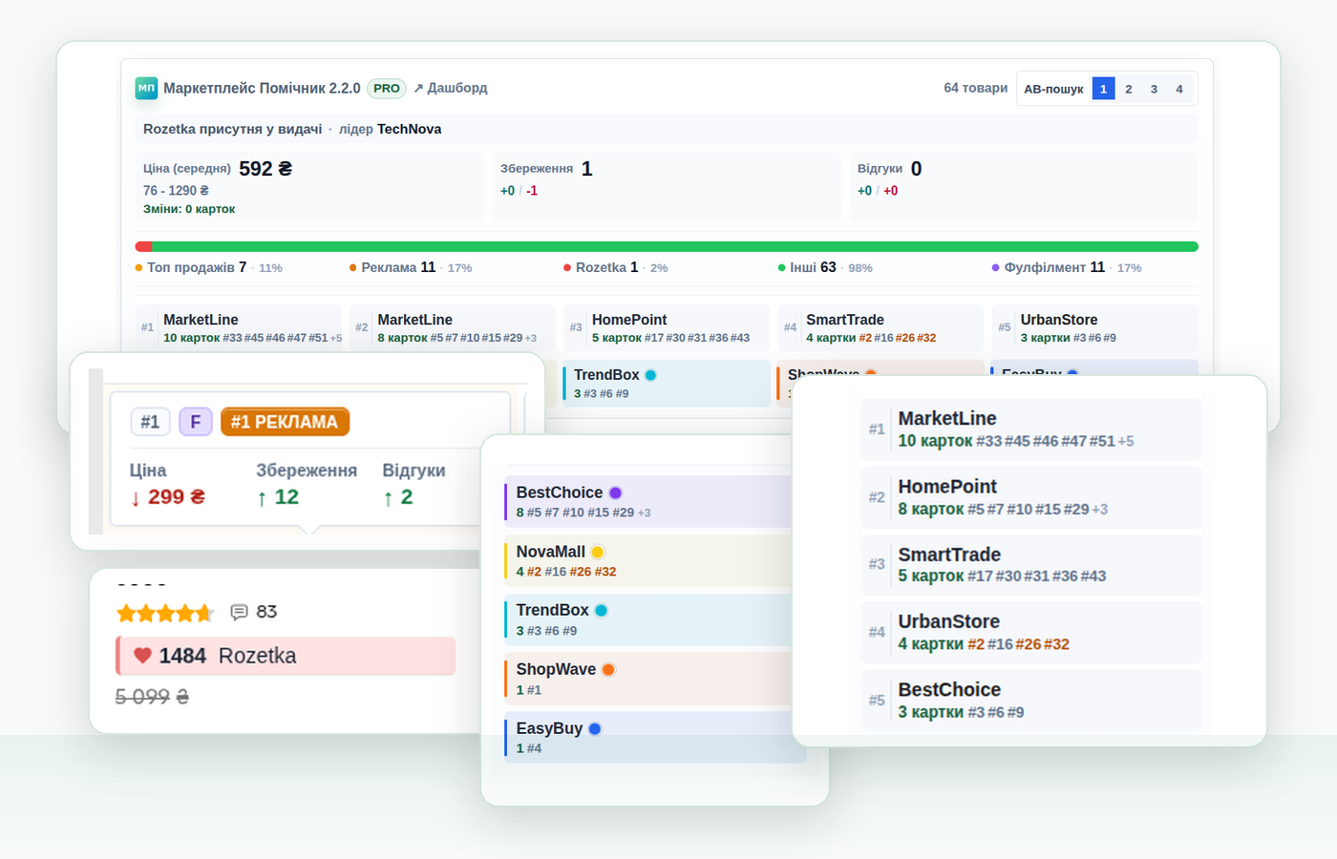The height and width of the screenshot is (859, 1337).
Task: Click the price range 76 - 1290 ₴
Action: tap(176, 191)
